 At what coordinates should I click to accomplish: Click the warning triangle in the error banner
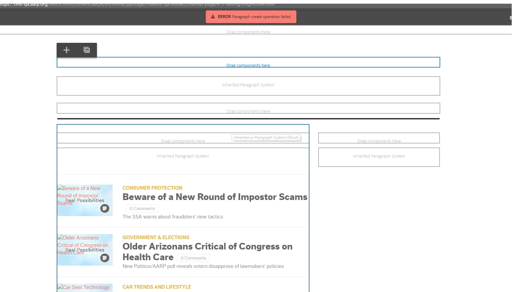point(213,17)
